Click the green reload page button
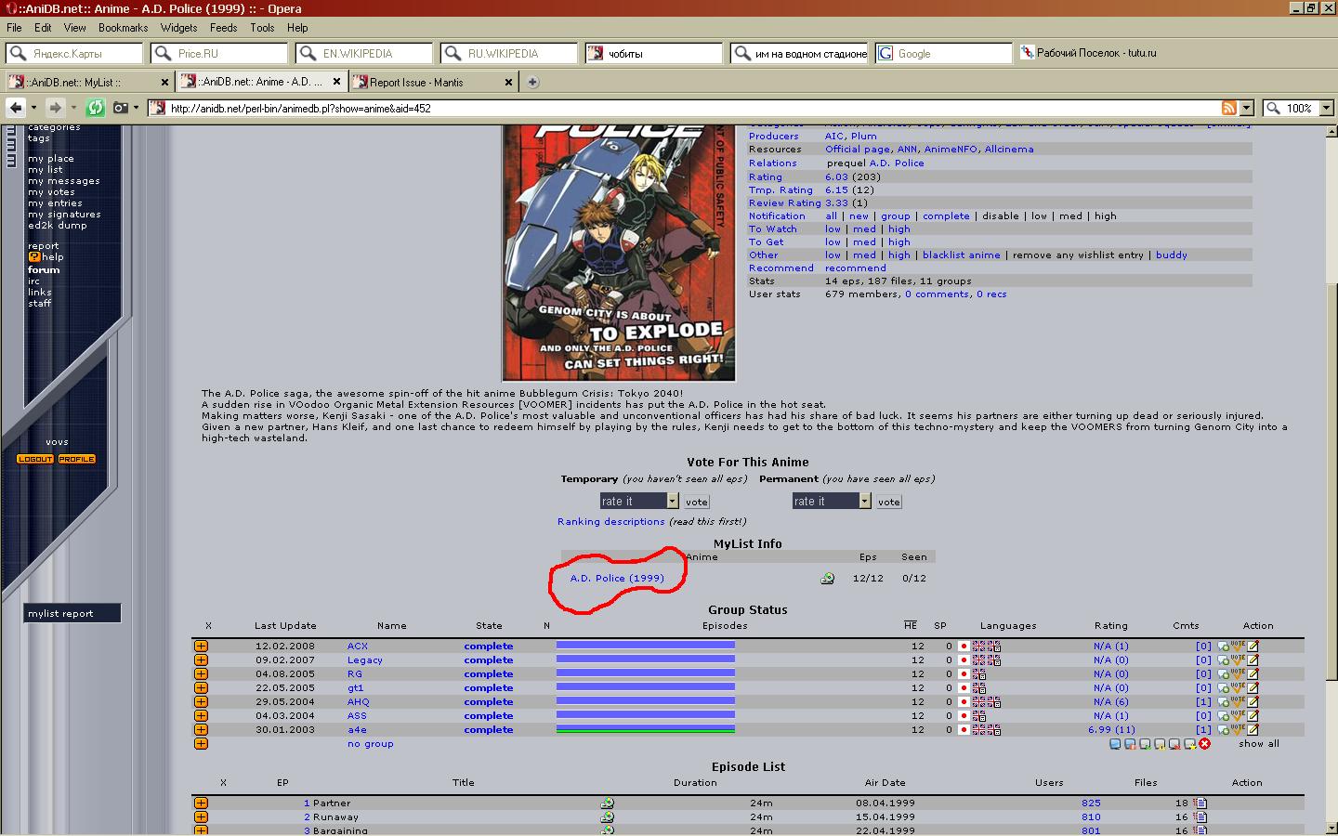Screen dimensions: 1338x836 tap(95, 108)
